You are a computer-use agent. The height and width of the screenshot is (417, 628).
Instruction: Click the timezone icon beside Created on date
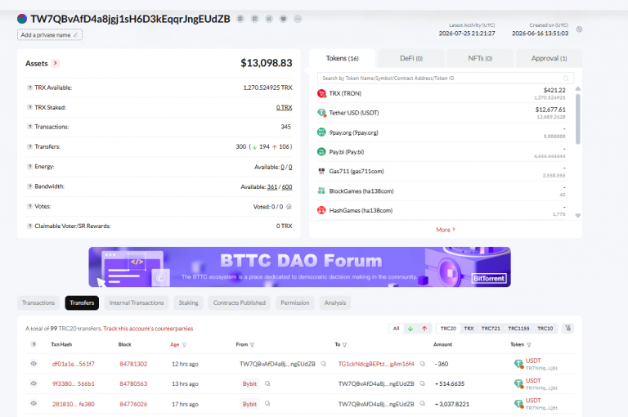click(579, 29)
